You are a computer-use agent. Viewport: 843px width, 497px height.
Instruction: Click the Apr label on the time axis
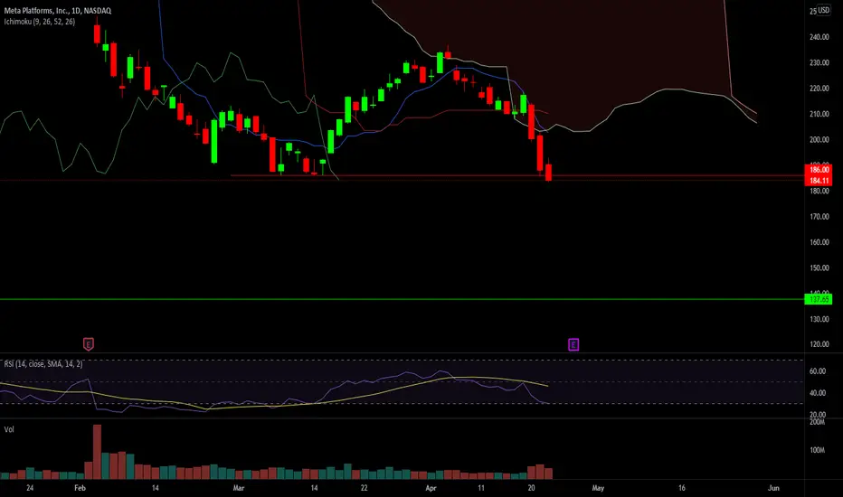click(x=431, y=488)
